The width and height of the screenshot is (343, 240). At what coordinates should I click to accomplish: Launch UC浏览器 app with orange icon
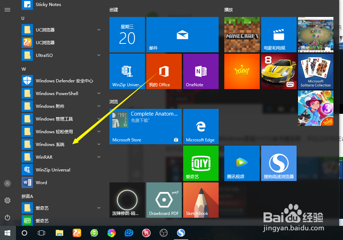point(61,42)
